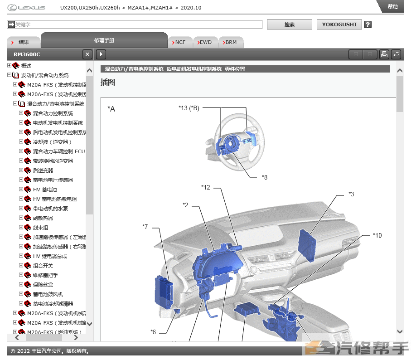411x360 pixels.
Task: Expand HV 继电器总成 node
Action: pos(21,256)
